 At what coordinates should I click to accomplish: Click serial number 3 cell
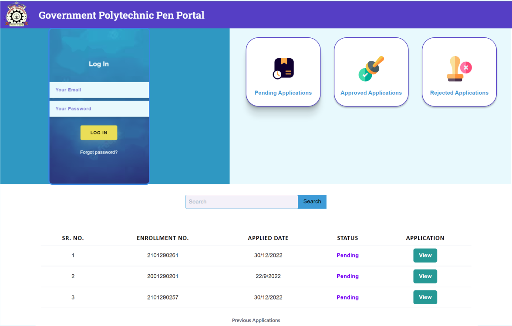point(73,297)
